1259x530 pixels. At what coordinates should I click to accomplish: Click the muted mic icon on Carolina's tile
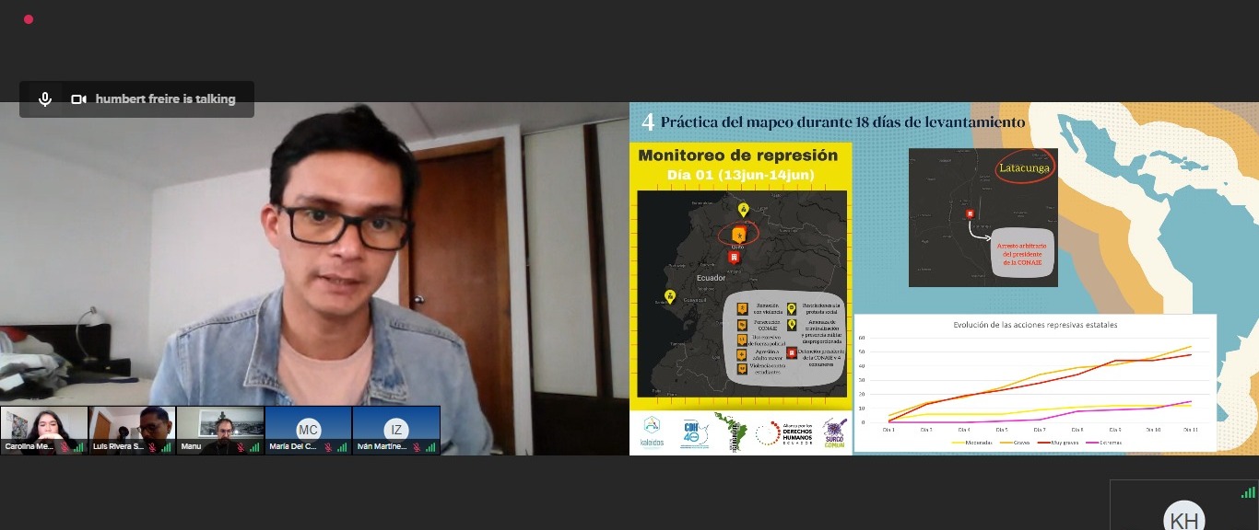(65, 447)
